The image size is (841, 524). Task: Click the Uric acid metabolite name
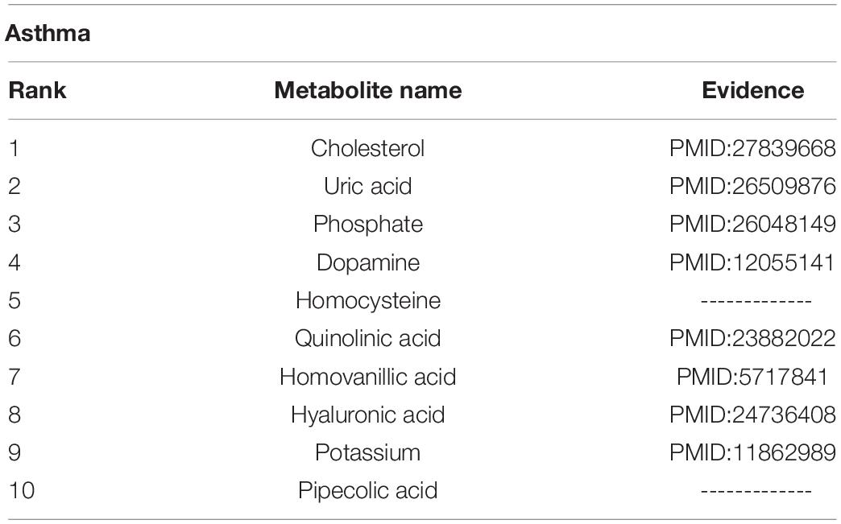click(x=367, y=186)
